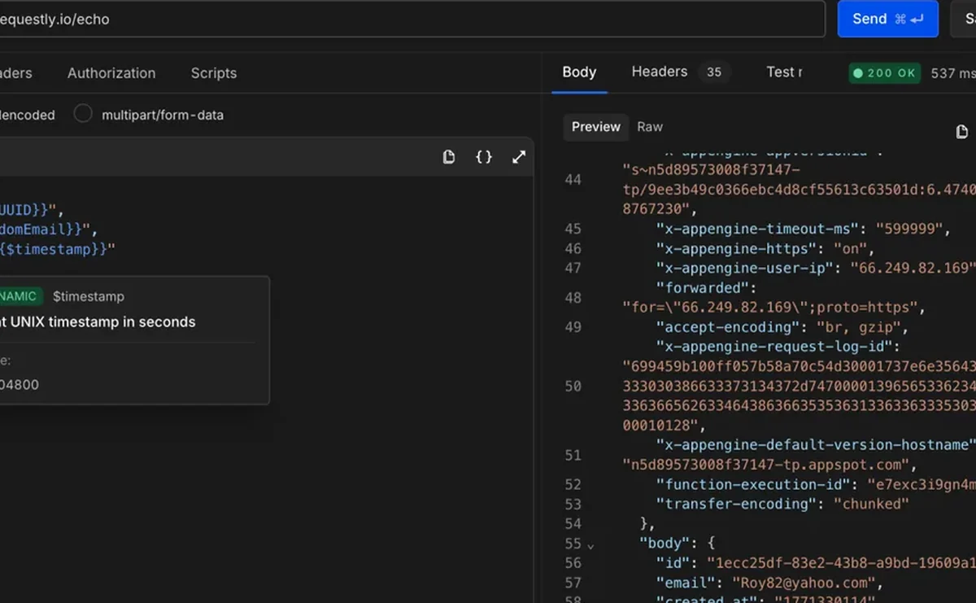Open the Authorization tab
The height and width of the screenshot is (603, 976).
tap(111, 72)
